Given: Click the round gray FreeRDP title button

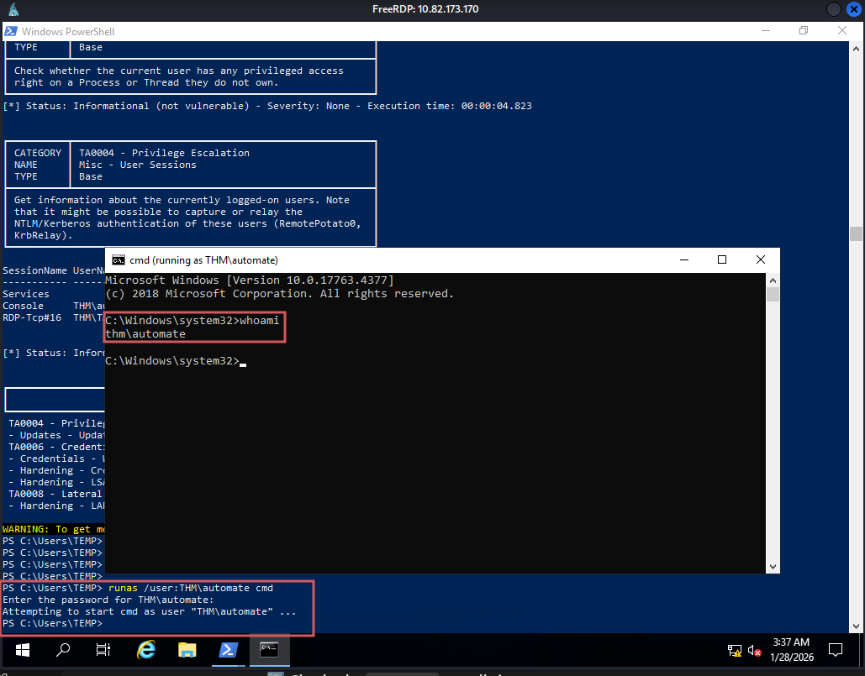Looking at the screenshot, I should click(833, 9).
